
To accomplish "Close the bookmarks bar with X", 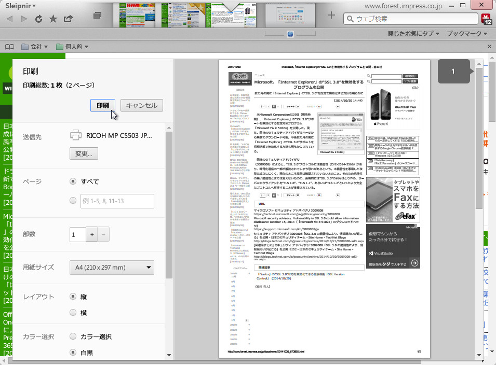I will coord(489,47).
